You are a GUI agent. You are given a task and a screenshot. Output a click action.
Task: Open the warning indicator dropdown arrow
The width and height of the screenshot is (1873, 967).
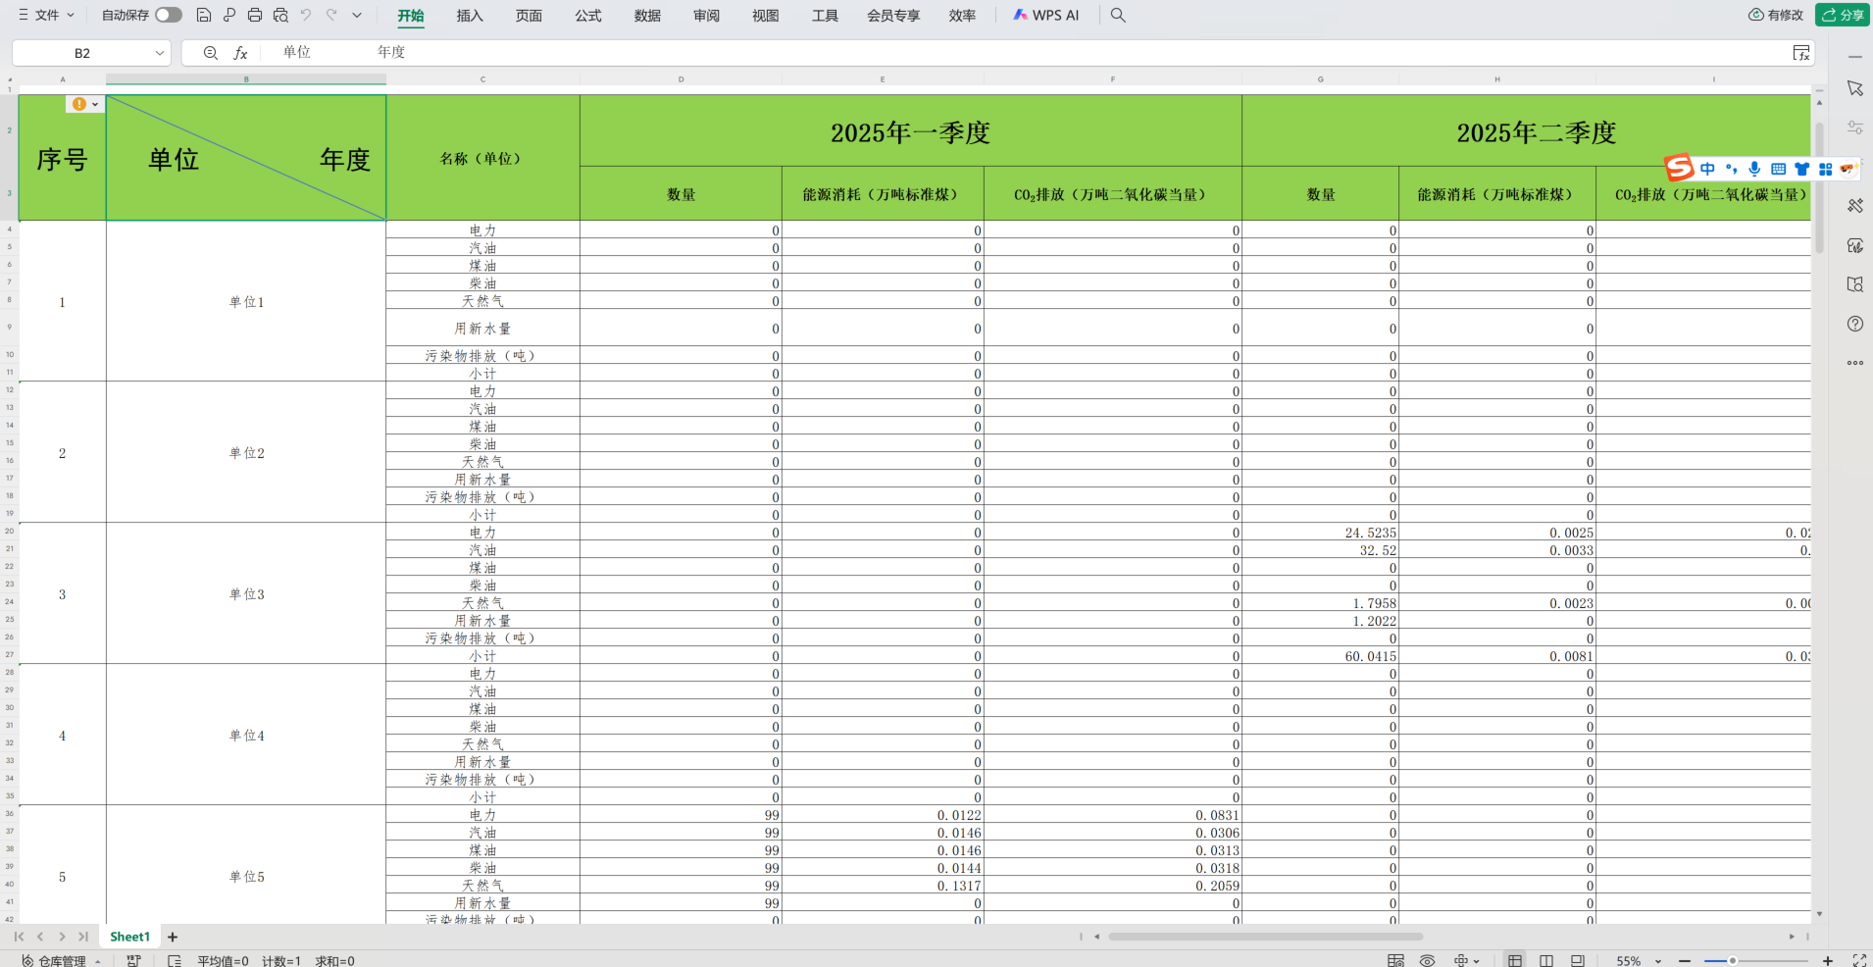pyautogui.click(x=95, y=104)
